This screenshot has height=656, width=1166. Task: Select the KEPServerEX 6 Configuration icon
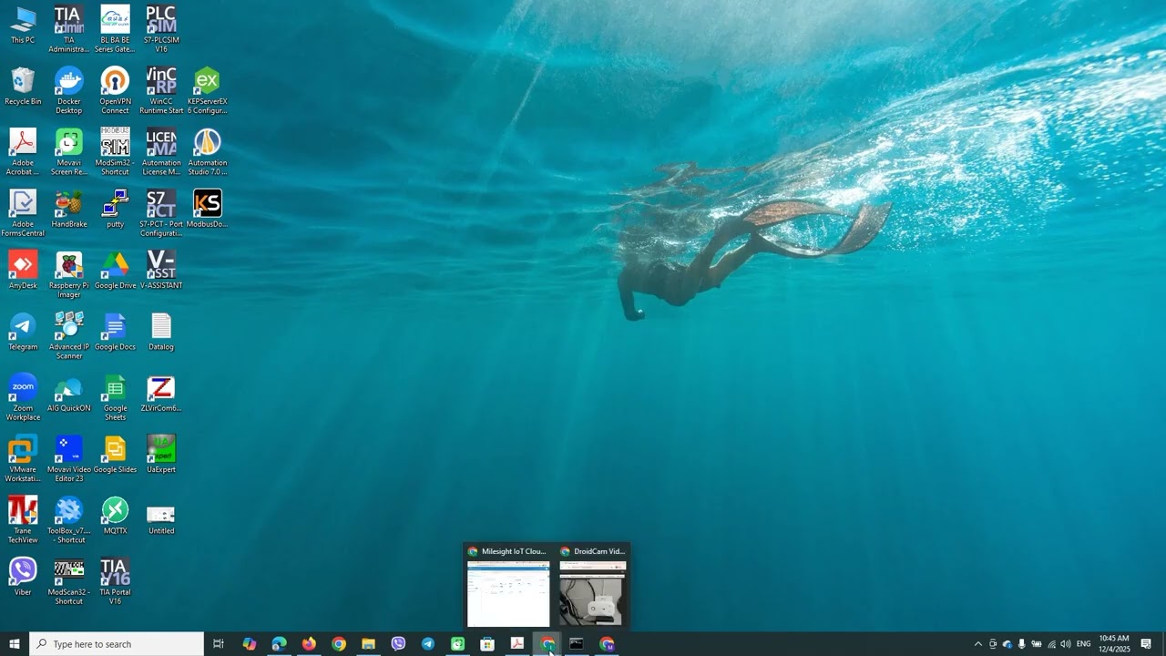point(208,91)
